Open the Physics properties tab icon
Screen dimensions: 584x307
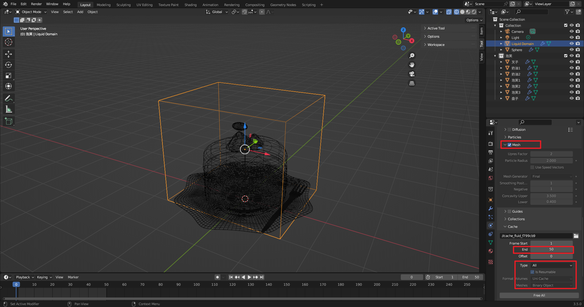[x=491, y=225]
